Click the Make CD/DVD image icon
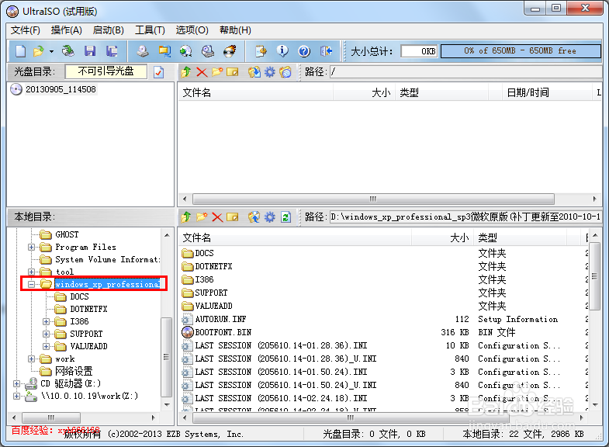This screenshot has height=447, width=609. (x=143, y=51)
